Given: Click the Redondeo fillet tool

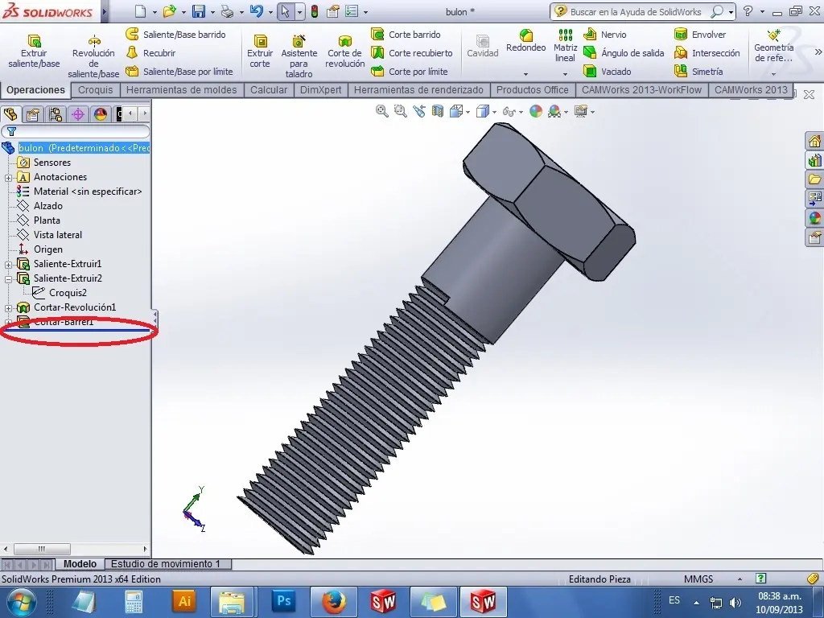Looking at the screenshot, I should [526, 41].
